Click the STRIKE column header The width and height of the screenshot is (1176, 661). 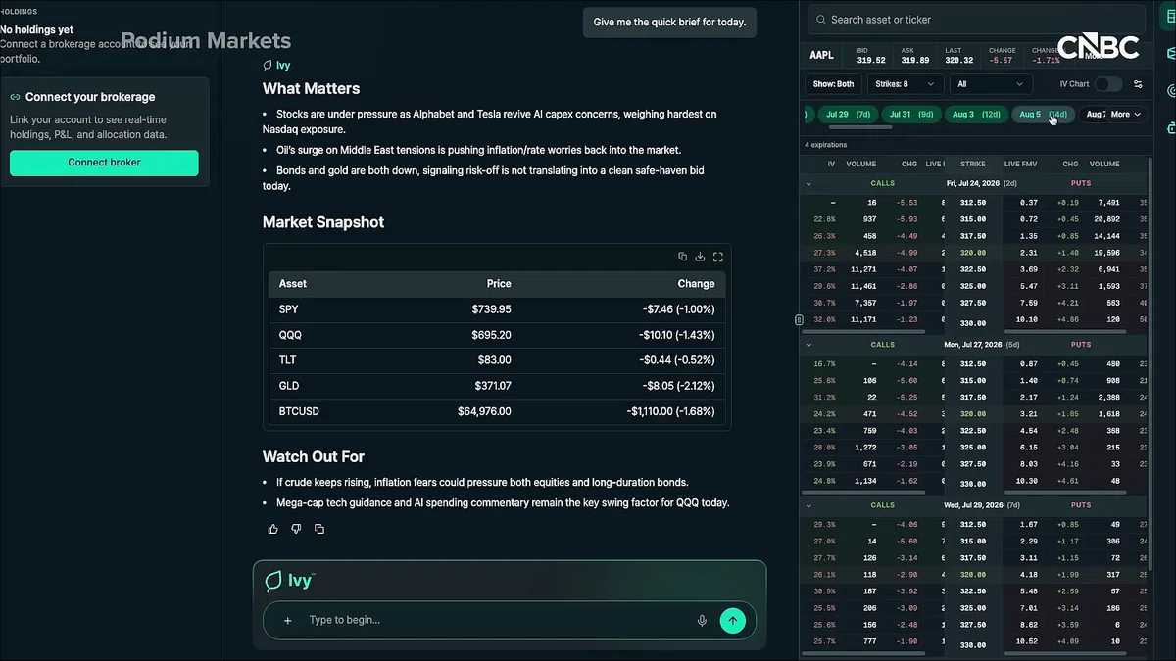(973, 165)
